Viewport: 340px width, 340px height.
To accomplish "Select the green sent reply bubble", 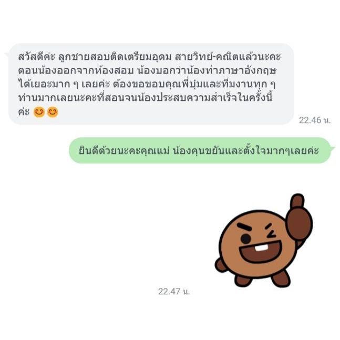I will coord(200,150).
